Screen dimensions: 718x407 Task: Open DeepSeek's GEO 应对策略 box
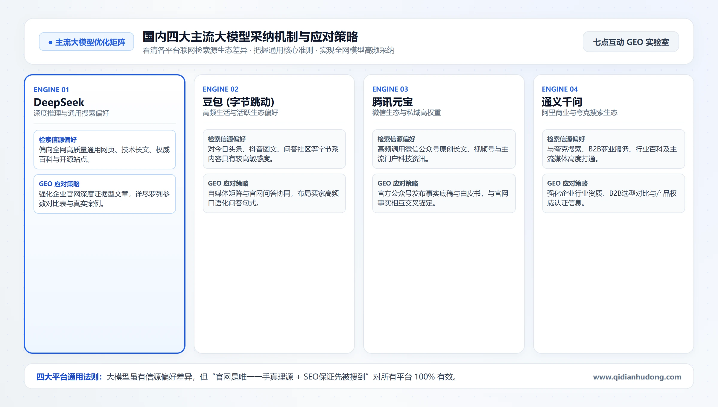(105, 194)
